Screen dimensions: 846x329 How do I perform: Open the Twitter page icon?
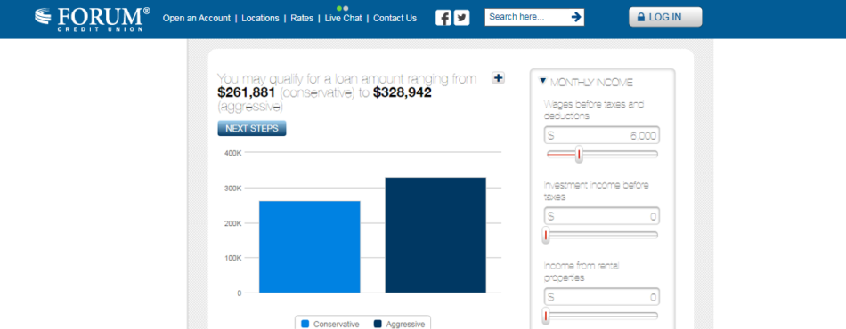pyautogui.click(x=462, y=18)
